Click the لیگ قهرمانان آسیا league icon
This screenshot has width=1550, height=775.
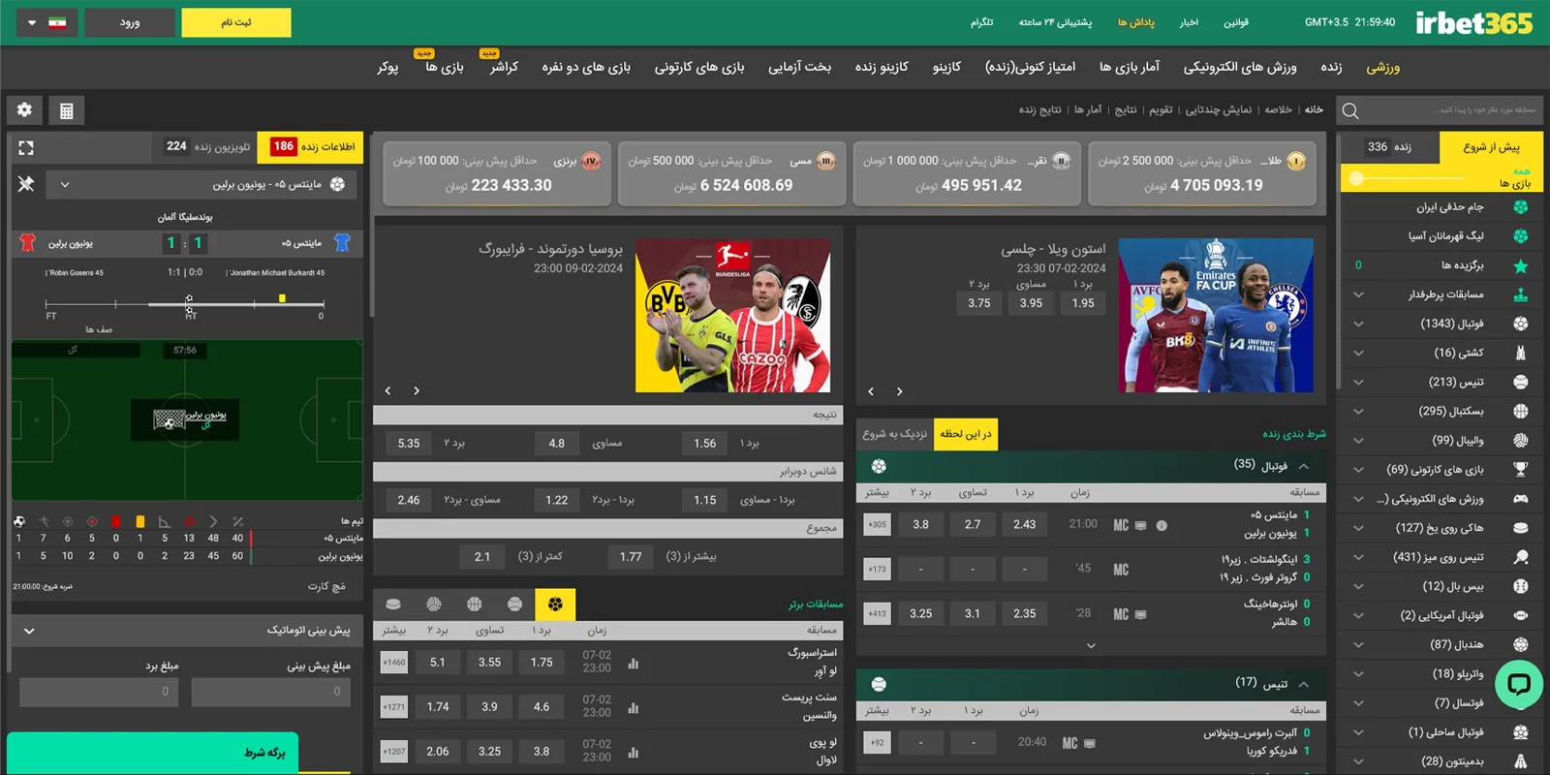pos(1521,236)
